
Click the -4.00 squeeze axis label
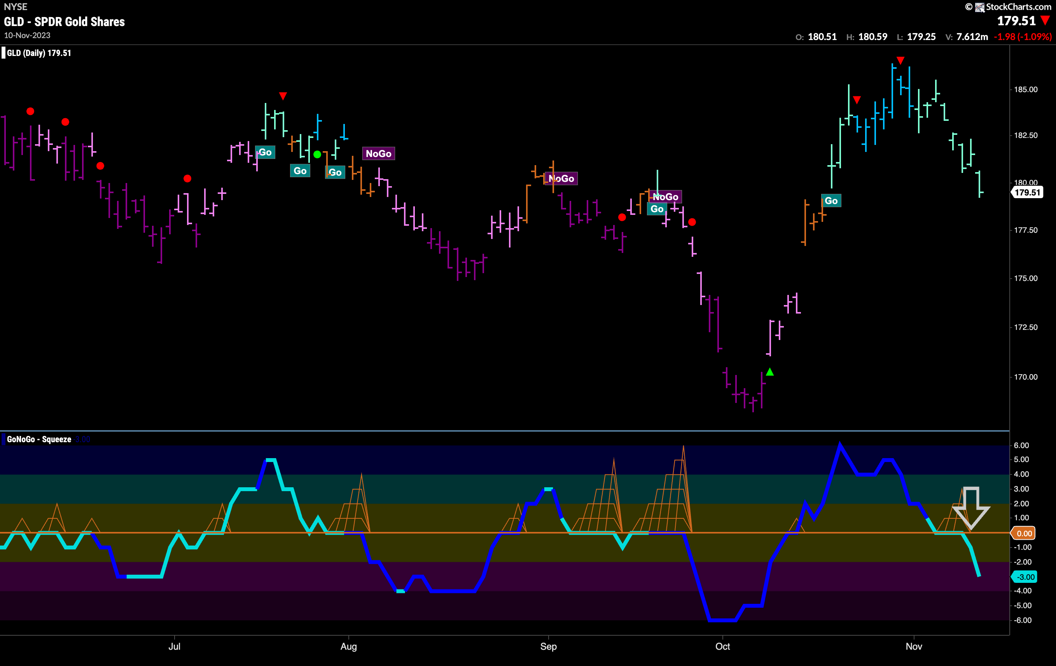[x=1023, y=591]
